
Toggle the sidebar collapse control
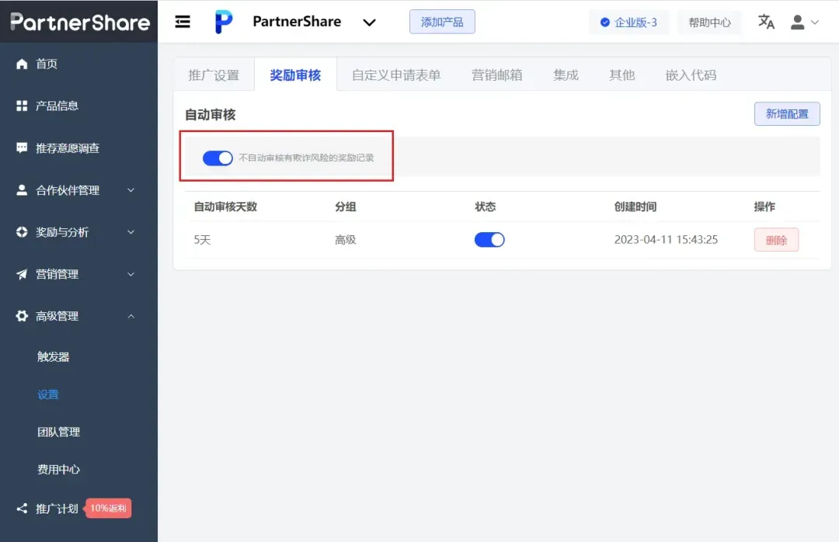tap(182, 21)
